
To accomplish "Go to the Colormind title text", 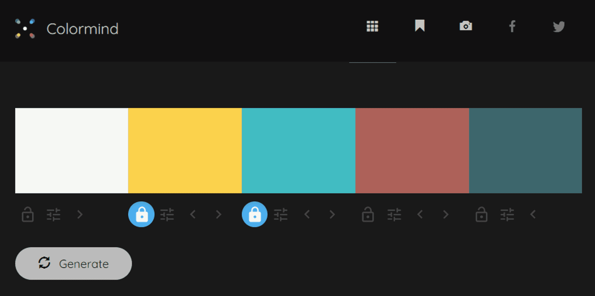I will point(82,29).
